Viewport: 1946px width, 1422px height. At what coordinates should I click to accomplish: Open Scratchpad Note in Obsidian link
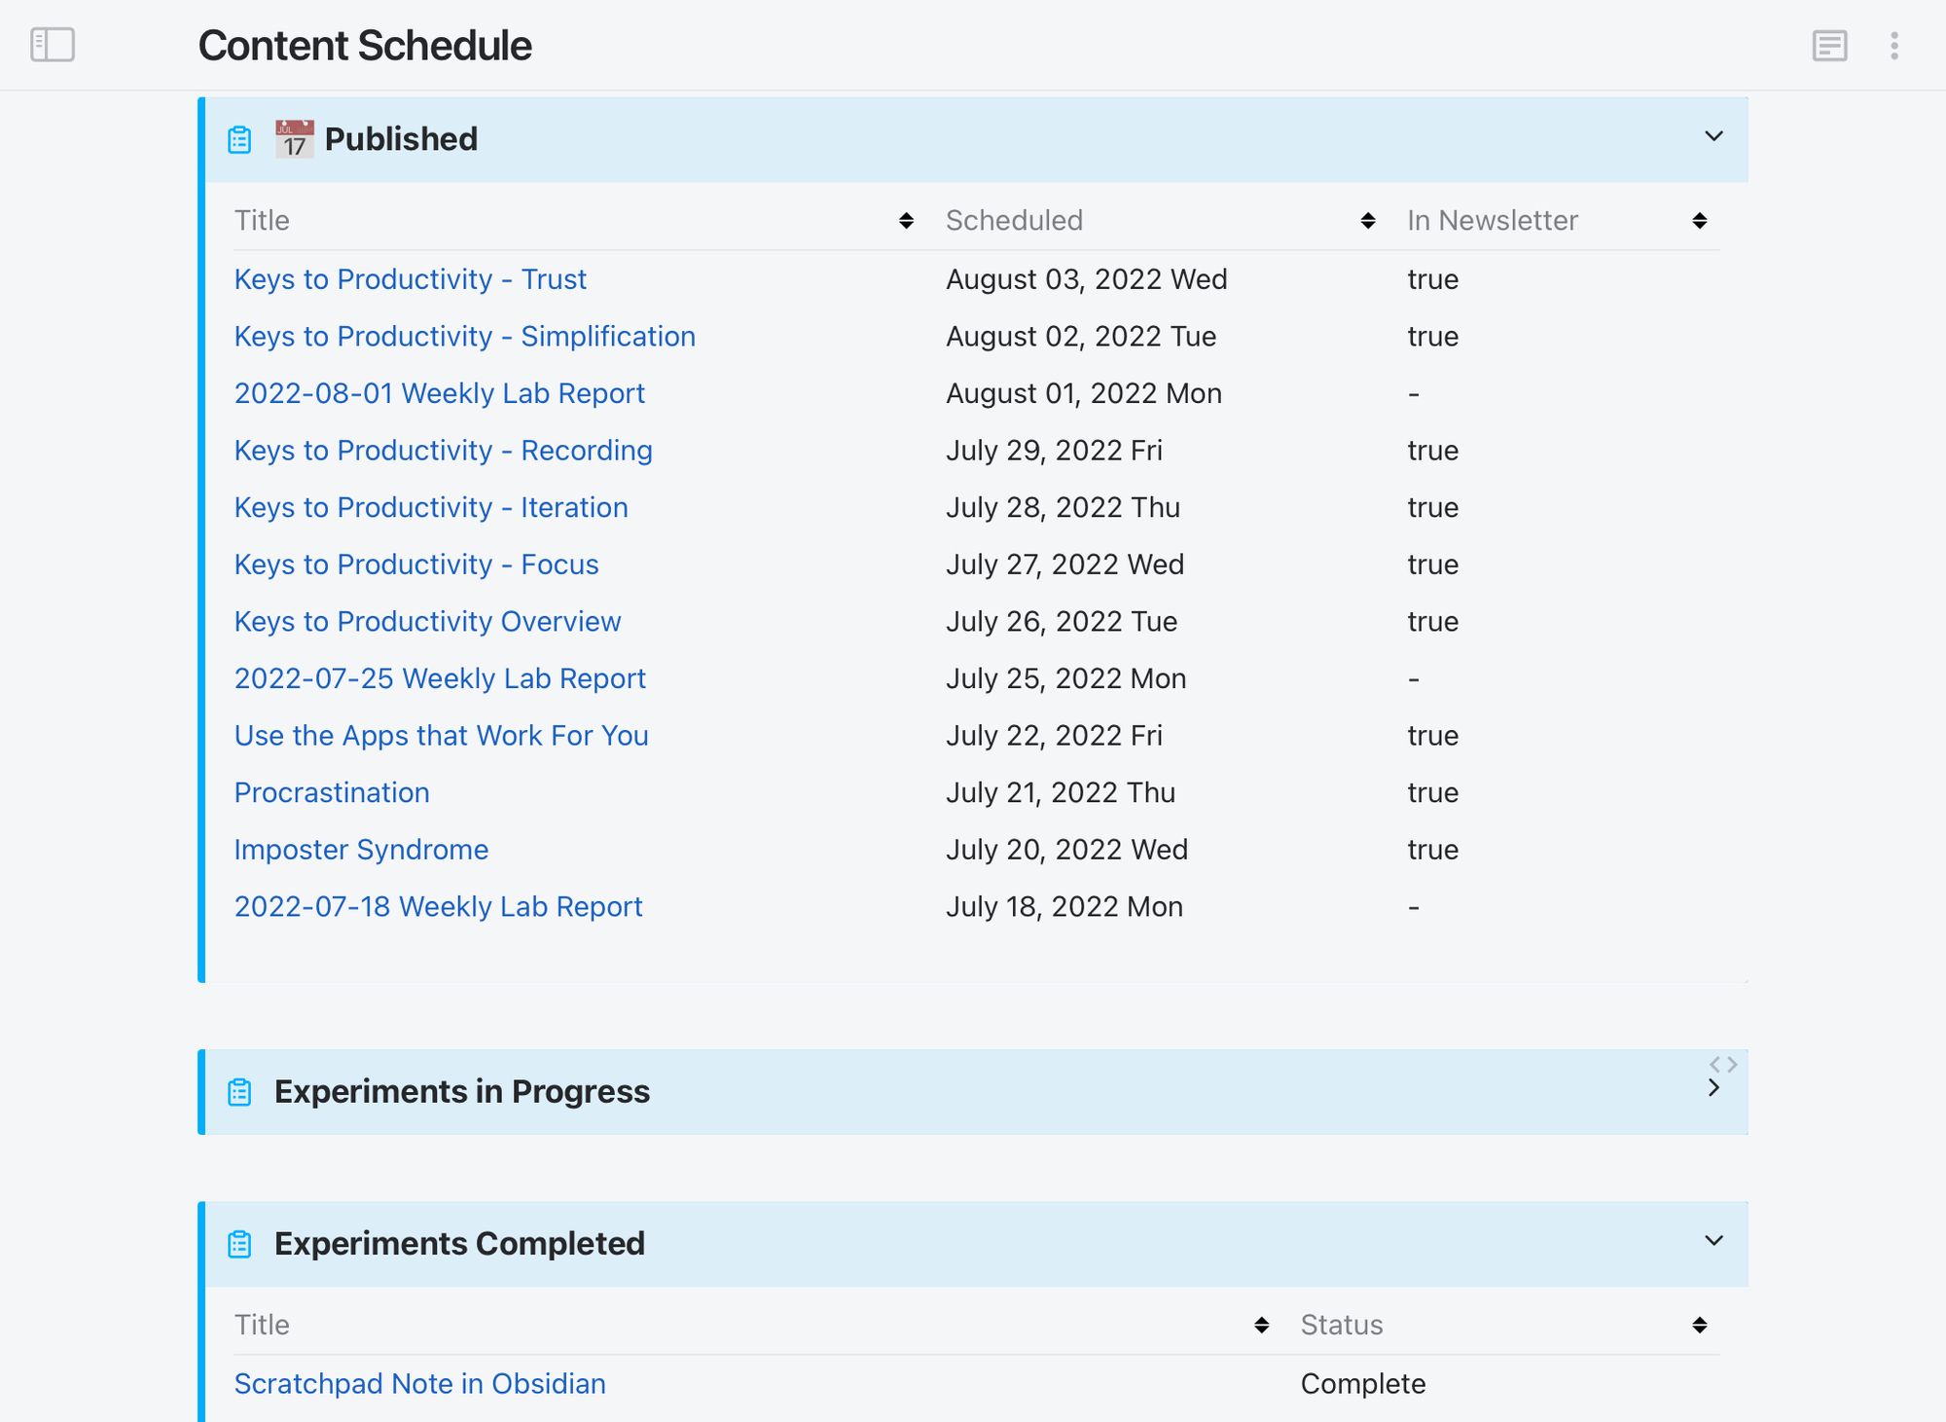click(x=419, y=1384)
